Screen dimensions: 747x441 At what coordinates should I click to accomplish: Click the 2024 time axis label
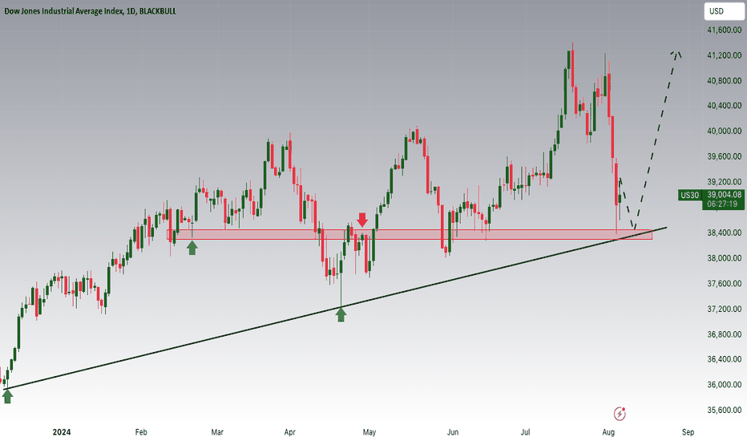pyautogui.click(x=62, y=432)
